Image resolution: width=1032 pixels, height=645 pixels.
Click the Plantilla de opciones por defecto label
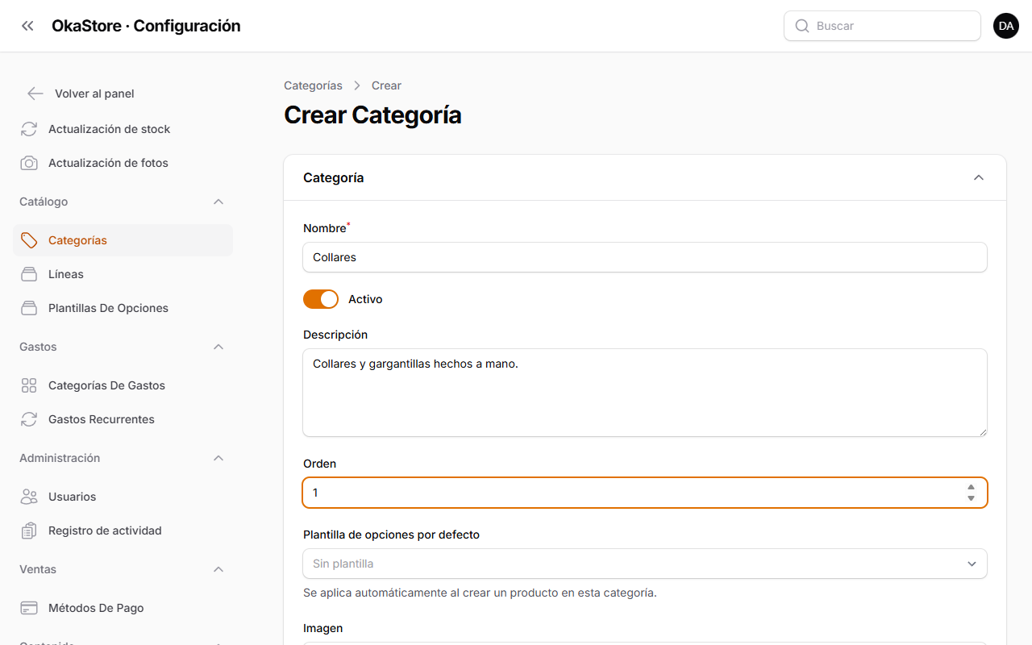click(x=391, y=535)
